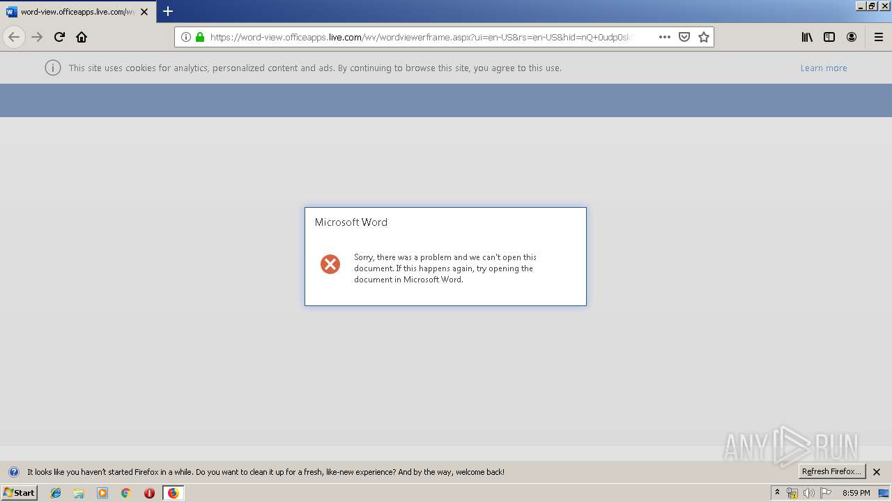Open the Firefox home page

[82, 37]
